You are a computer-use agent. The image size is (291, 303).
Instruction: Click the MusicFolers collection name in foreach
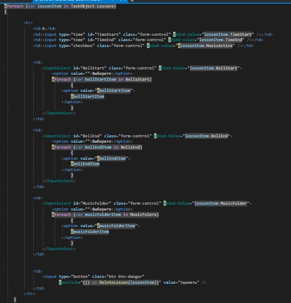(143, 214)
